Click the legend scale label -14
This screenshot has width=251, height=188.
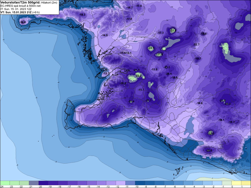pos(98,186)
